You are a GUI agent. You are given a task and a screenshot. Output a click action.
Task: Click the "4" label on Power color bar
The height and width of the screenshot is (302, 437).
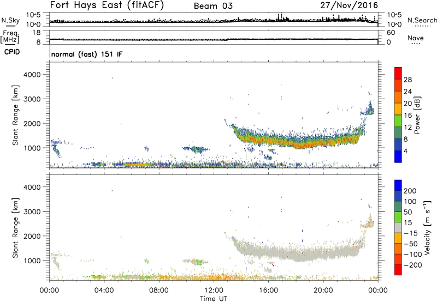[x=406, y=151]
